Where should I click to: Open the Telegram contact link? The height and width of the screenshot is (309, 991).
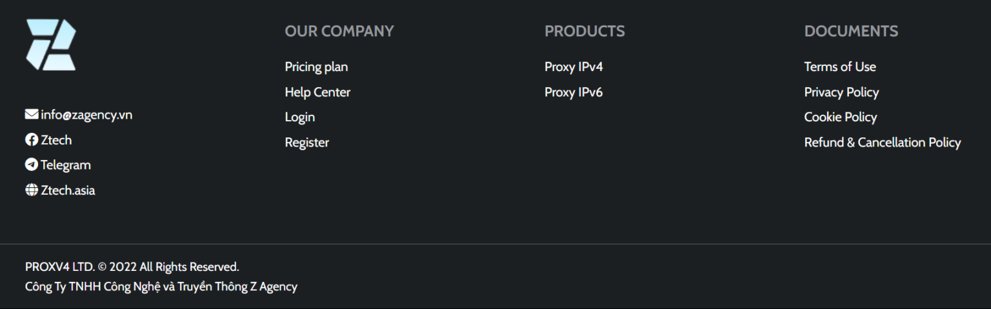(66, 165)
